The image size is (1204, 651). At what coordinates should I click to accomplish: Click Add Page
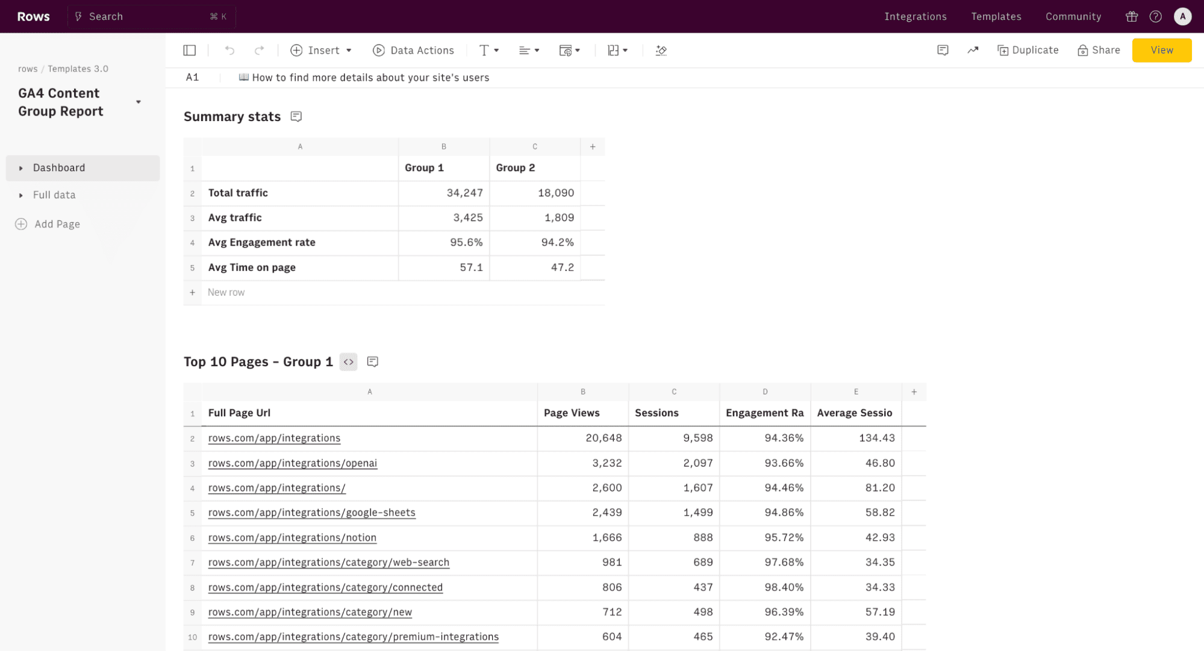48,224
